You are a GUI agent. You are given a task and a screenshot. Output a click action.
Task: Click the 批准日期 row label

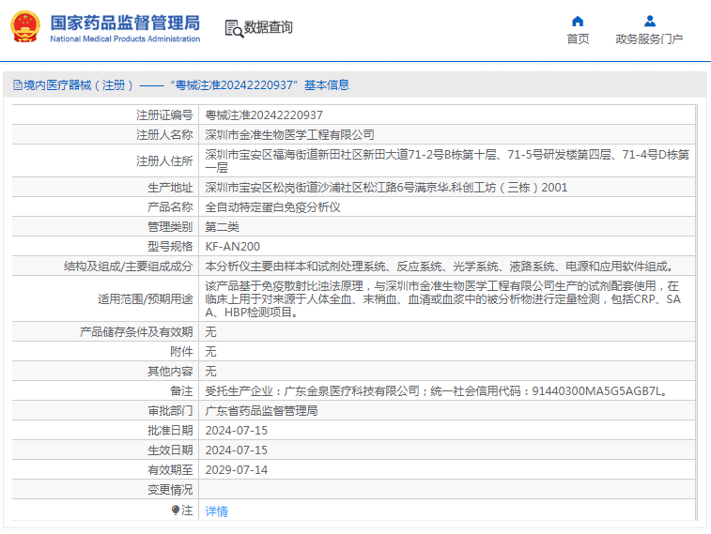coord(170,430)
